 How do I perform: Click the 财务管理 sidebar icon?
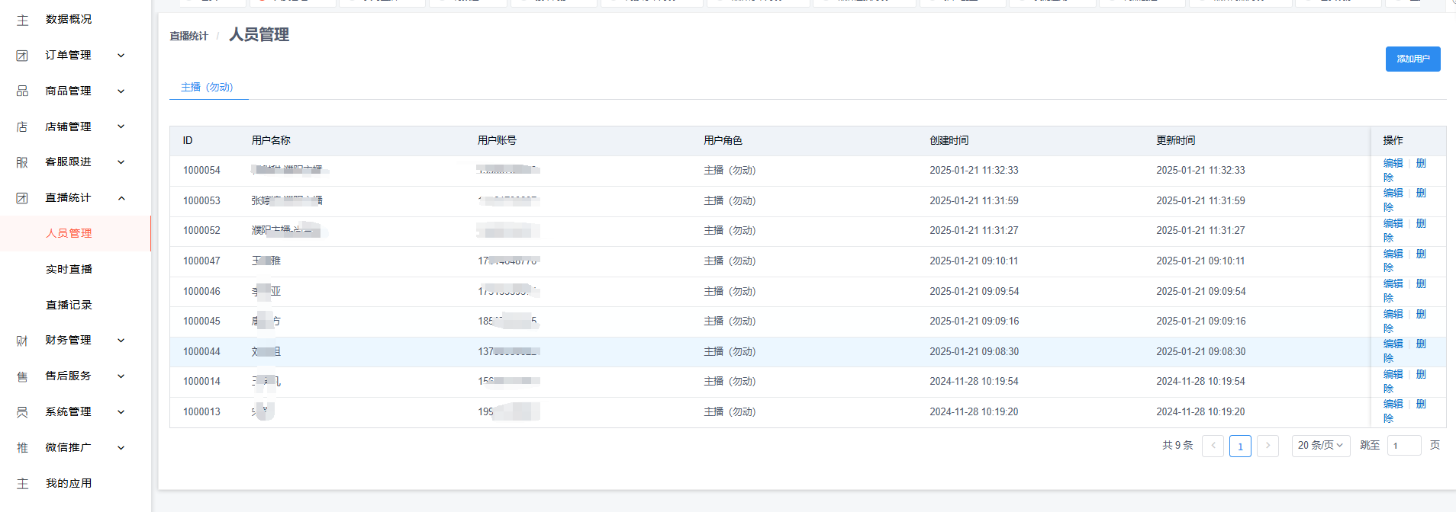click(x=22, y=341)
